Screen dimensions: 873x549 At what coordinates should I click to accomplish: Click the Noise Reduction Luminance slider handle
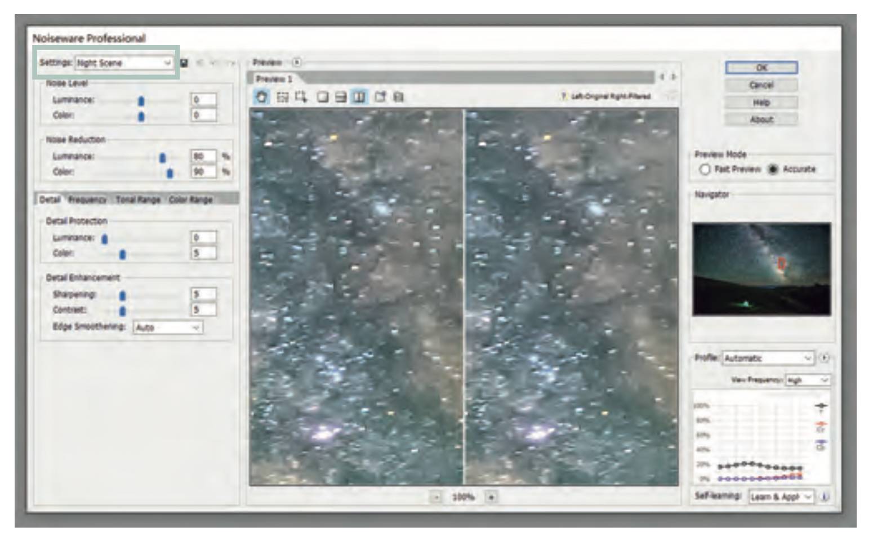(163, 157)
